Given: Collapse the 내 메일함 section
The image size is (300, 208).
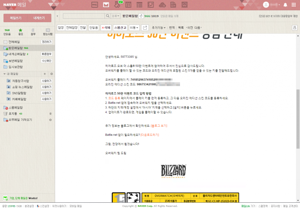Looking at the screenshot, I should pos(4,74).
